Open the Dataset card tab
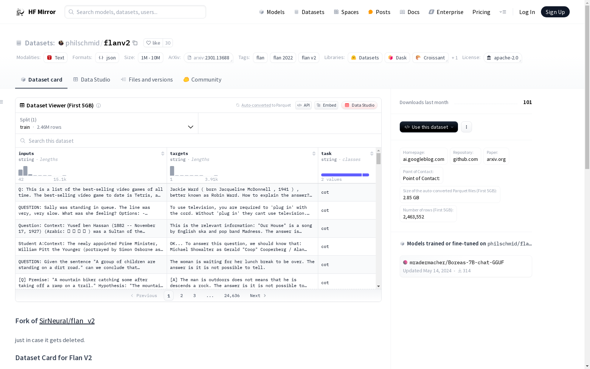The height and width of the screenshot is (369, 590). pos(41,80)
